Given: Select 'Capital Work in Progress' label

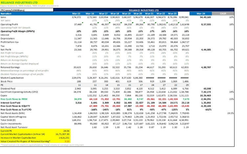Looking at the screenshot, I should click(x=13, y=117).
